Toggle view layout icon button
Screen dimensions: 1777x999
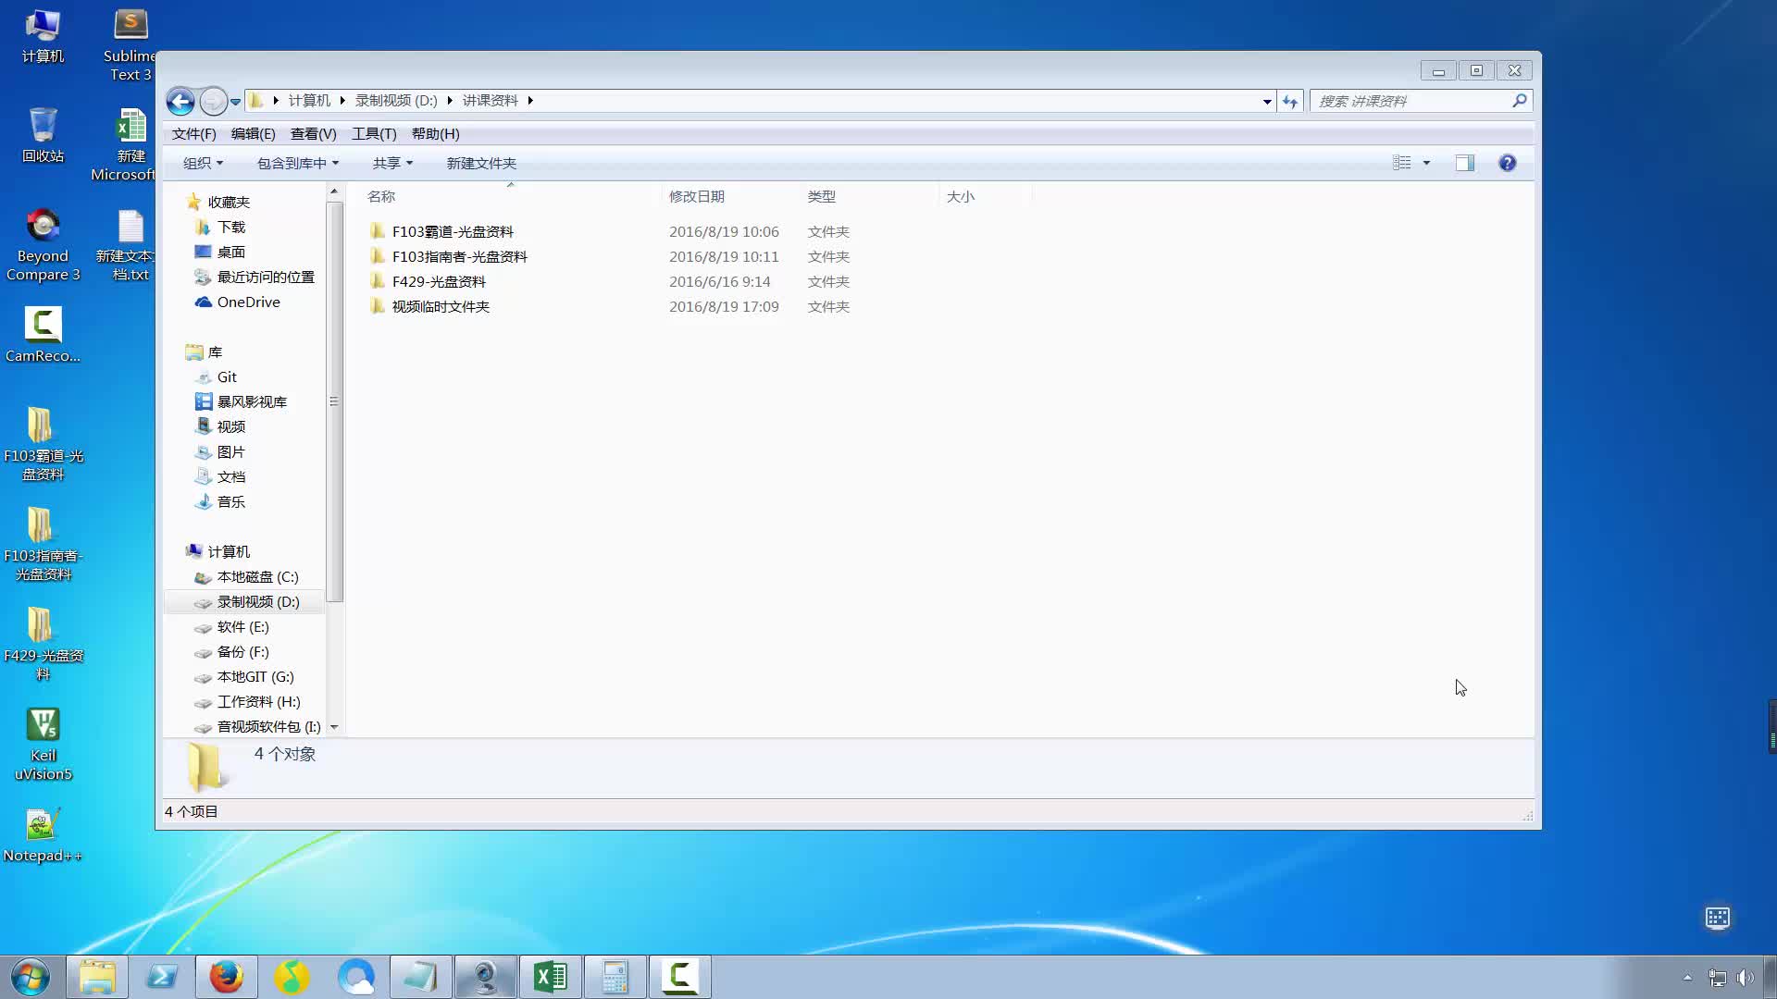(1463, 162)
